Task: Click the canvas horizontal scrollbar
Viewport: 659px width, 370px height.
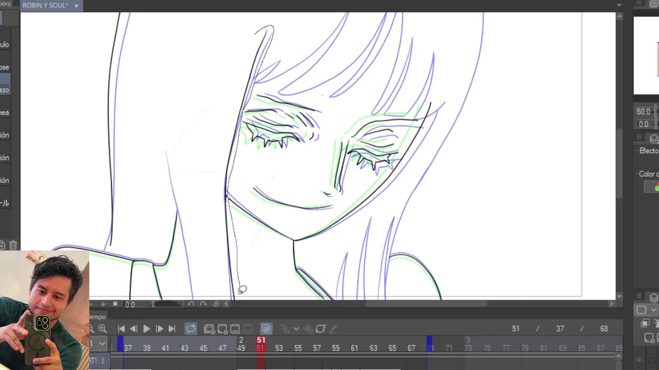Action: click(x=426, y=304)
